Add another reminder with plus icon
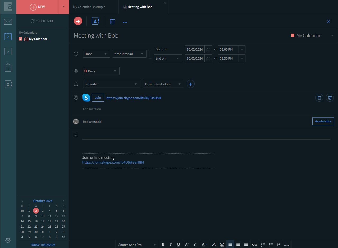 (191, 84)
